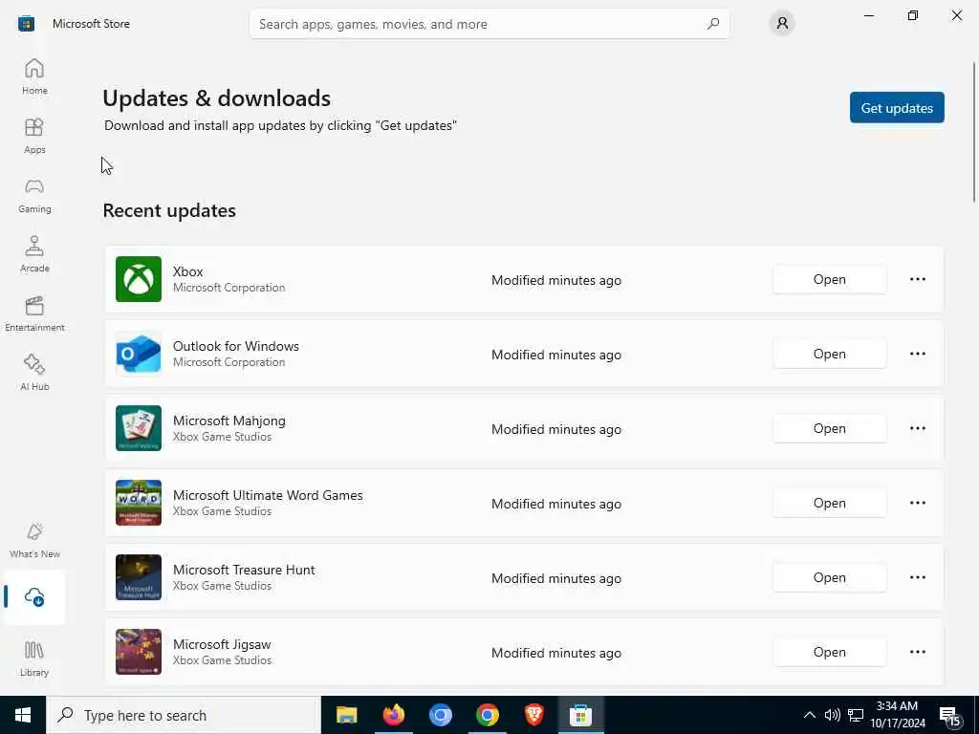The width and height of the screenshot is (979, 734).
Task: Open the network icon in system tray
Action: (x=856, y=715)
